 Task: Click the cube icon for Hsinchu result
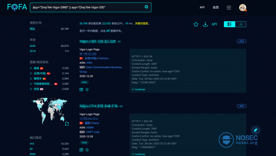(x=87, y=90)
